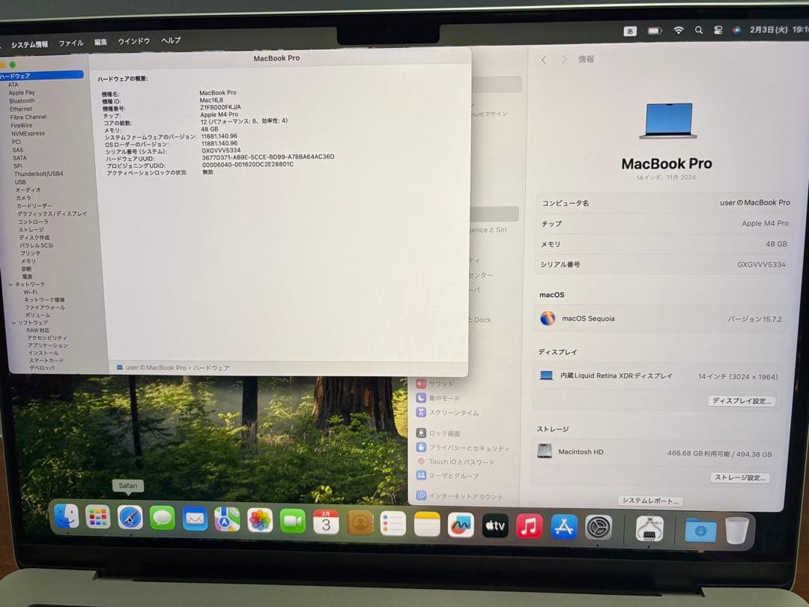The width and height of the screenshot is (809, 607).
Task: Open the App Store icon
Action: (563, 527)
